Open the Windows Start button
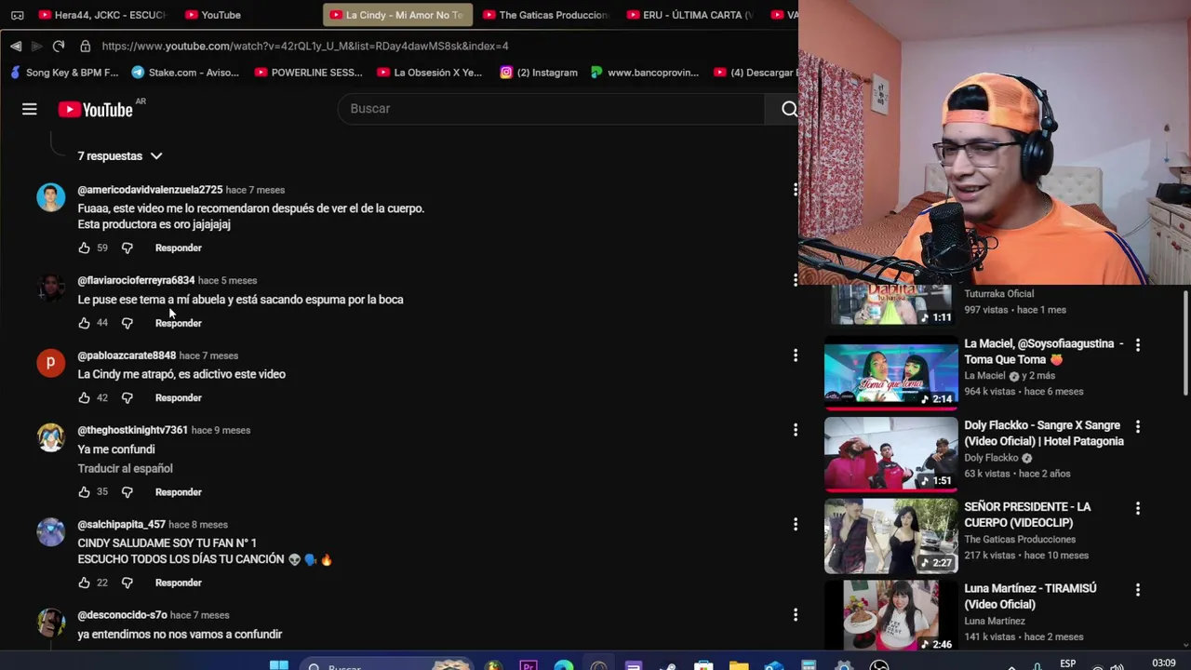Image resolution: width=1191 pixels, height=670 pixels. [278, 664]
